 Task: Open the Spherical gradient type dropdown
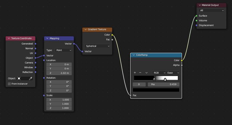click(97, 46)
